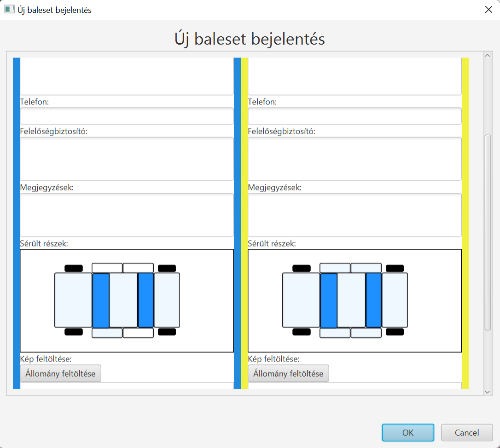Deselect right blue windshield section, blue form's car

coord(146,300)
